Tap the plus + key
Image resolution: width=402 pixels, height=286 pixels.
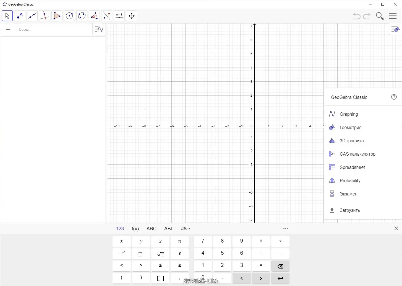point(261,253)
